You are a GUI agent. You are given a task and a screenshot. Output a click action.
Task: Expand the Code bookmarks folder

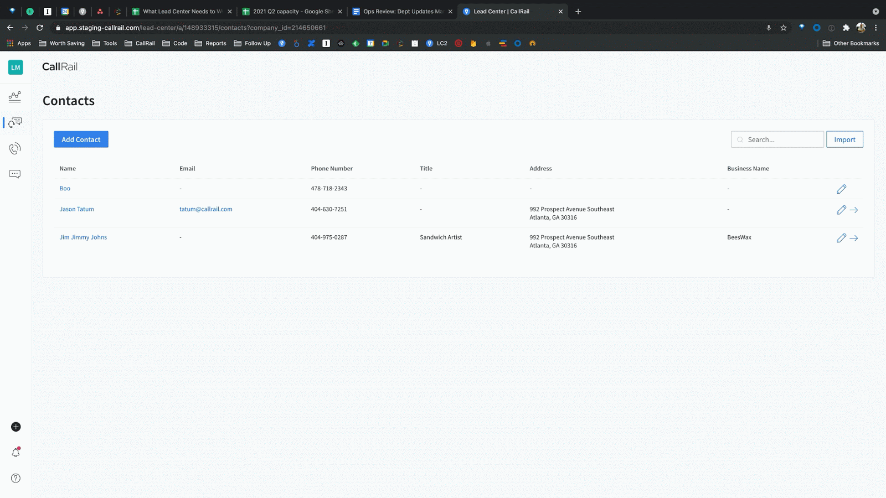pos(175,43)
